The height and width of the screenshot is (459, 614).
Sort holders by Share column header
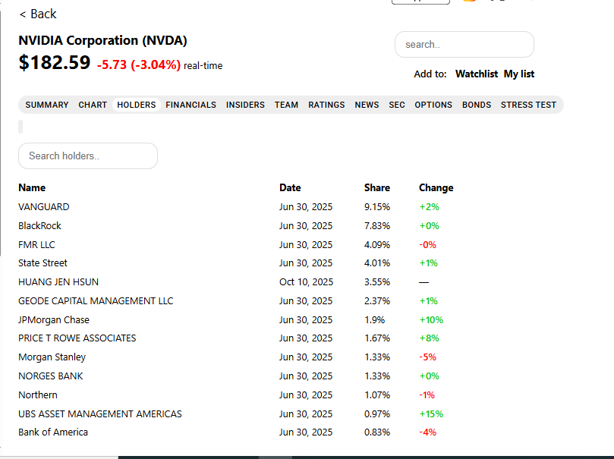[x=377, y=187]
